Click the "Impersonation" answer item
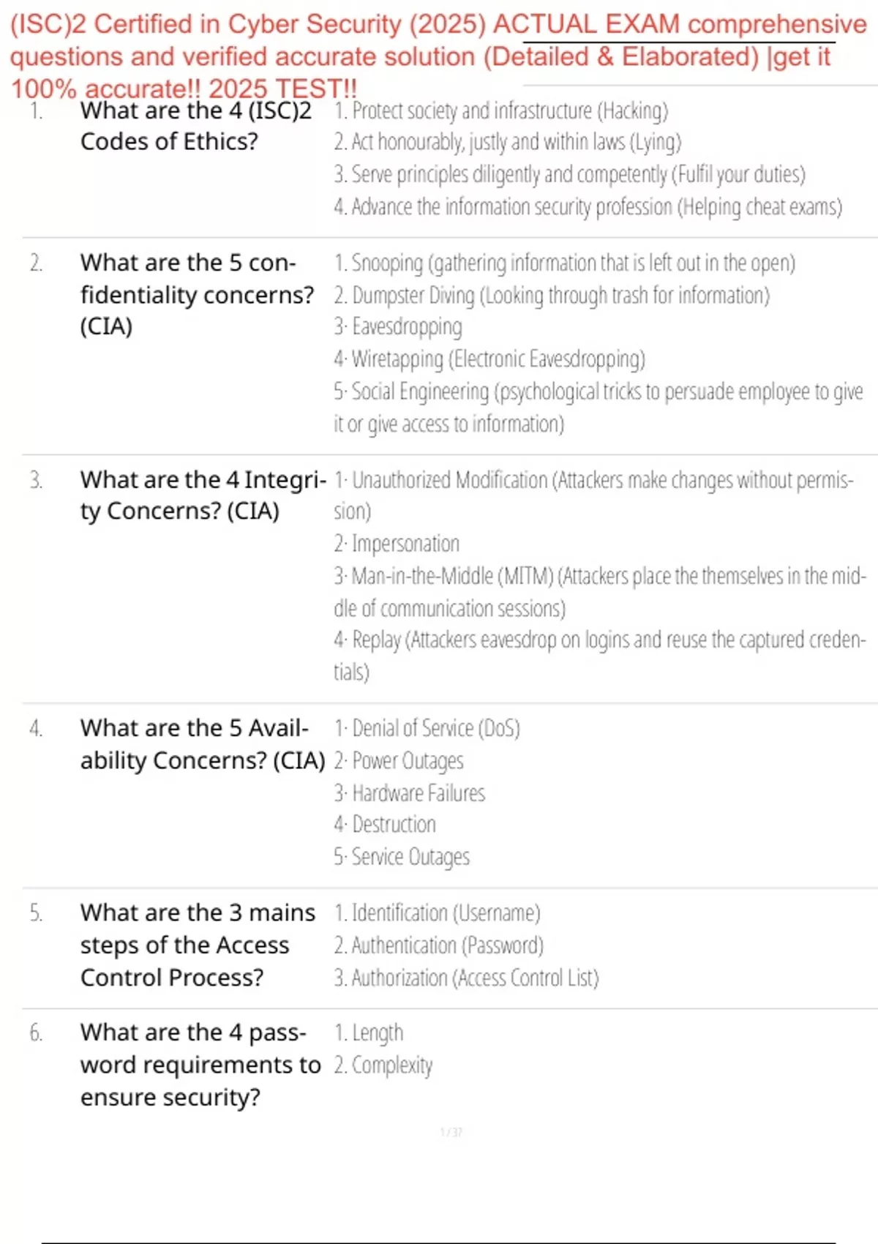 tap(397, 544)
